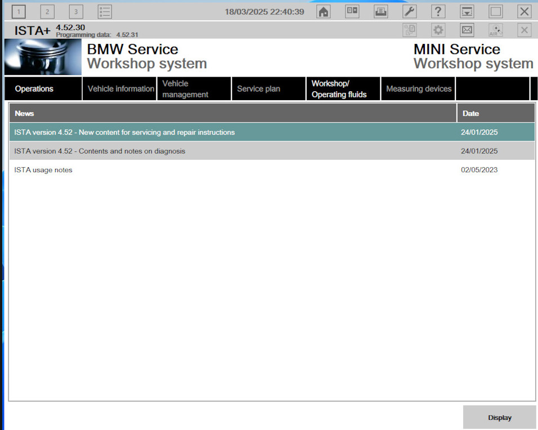Click the greyed-out X in second toolbar row
The image size is (538, 430).
tap(524, 30)
